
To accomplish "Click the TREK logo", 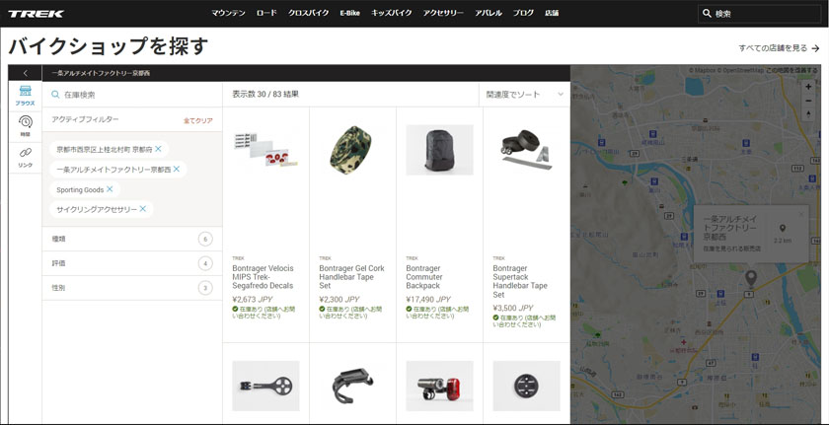I will tap(36, 14).
